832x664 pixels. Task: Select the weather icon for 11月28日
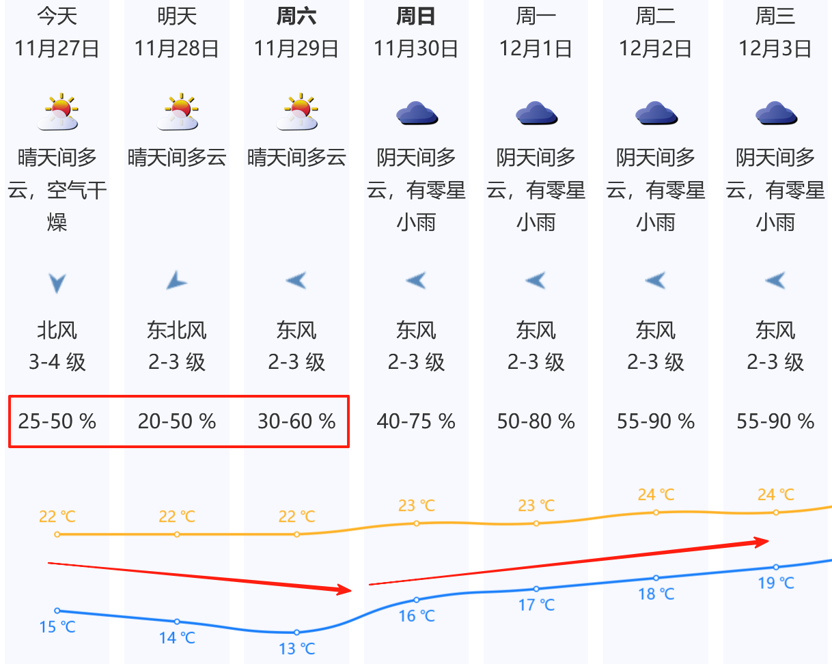pyautogui.click(x=178, y=113)
